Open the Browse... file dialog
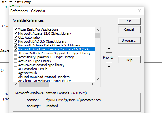 point(129,40)
